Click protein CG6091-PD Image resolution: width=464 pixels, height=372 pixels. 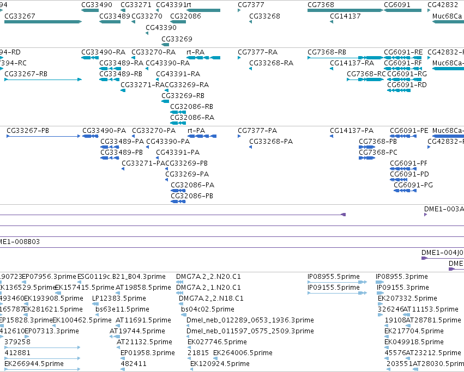point(409,174)
